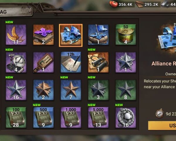Select the wheat item with count 11
176x141 pixels.
coord(16,35)
